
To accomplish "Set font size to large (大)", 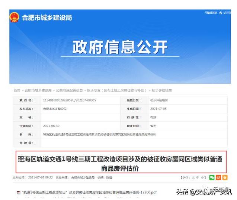I will [x=192, y=178].
